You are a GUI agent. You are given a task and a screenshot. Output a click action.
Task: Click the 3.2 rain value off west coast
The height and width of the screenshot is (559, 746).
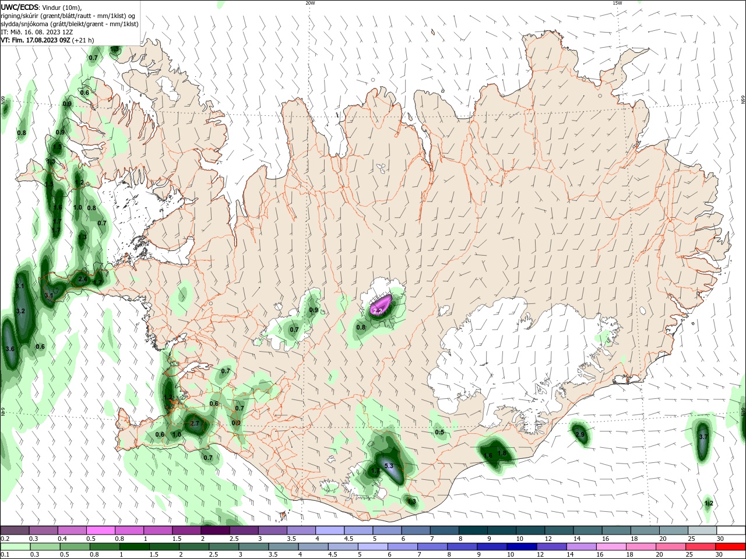click(x=20, y=312)
